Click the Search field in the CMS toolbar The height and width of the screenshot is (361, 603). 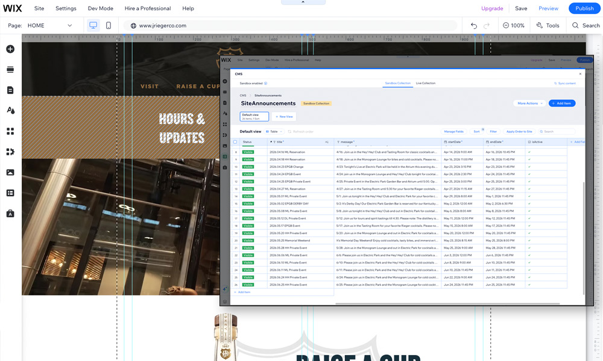pyautogui.click(x=557, y=132)
